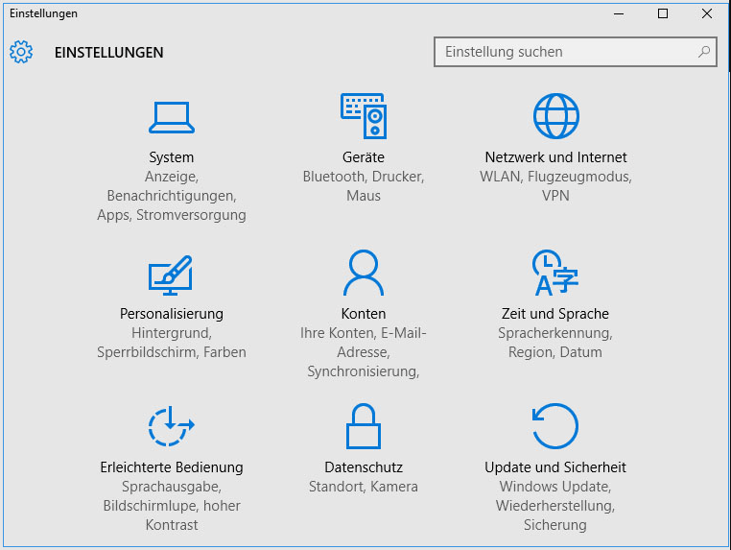
Task: Select the 'Zeit und Sprache' title
Action: coord(555,314)
